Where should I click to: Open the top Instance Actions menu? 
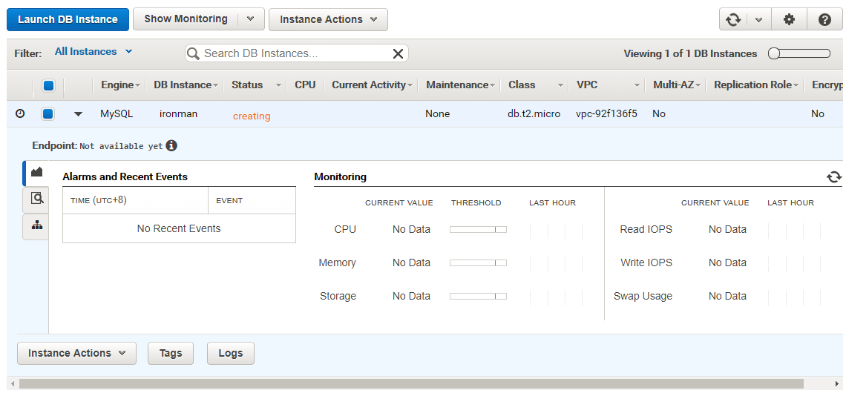coord(328,20)
